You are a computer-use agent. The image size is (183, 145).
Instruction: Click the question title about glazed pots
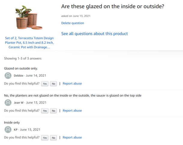click(113, 6)
